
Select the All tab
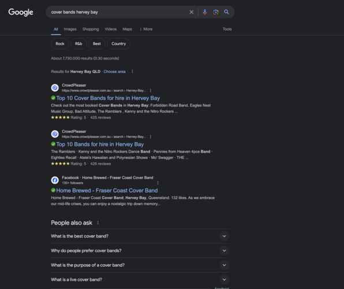[56, 29]
